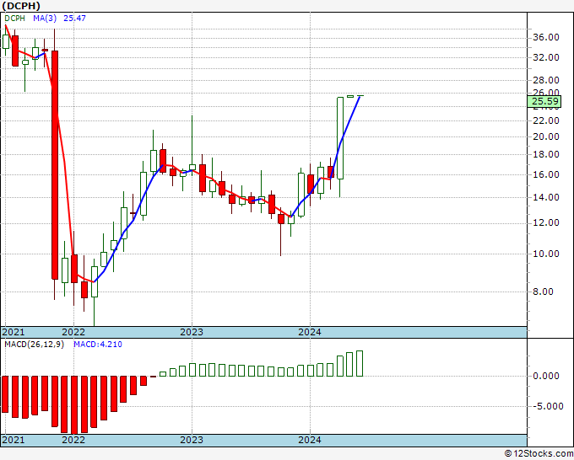
Task: Select the 0.000 MACD axis label
Action: coord(546,376)
